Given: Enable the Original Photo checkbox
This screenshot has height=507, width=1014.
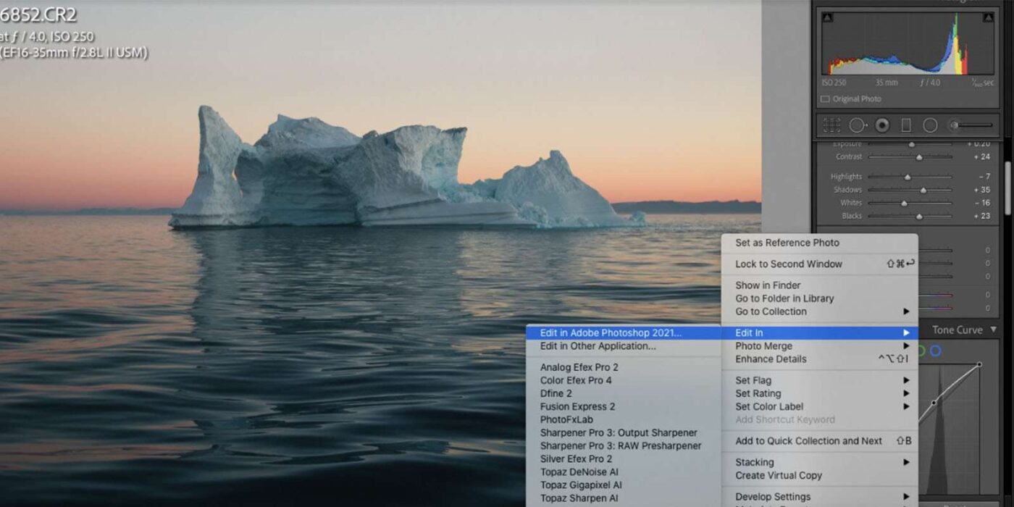Looking at the screenshot, I should point(826,99).
